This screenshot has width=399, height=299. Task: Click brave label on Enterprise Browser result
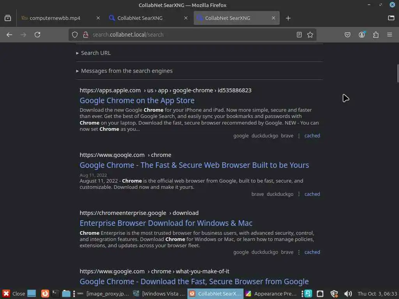point(287,252)
